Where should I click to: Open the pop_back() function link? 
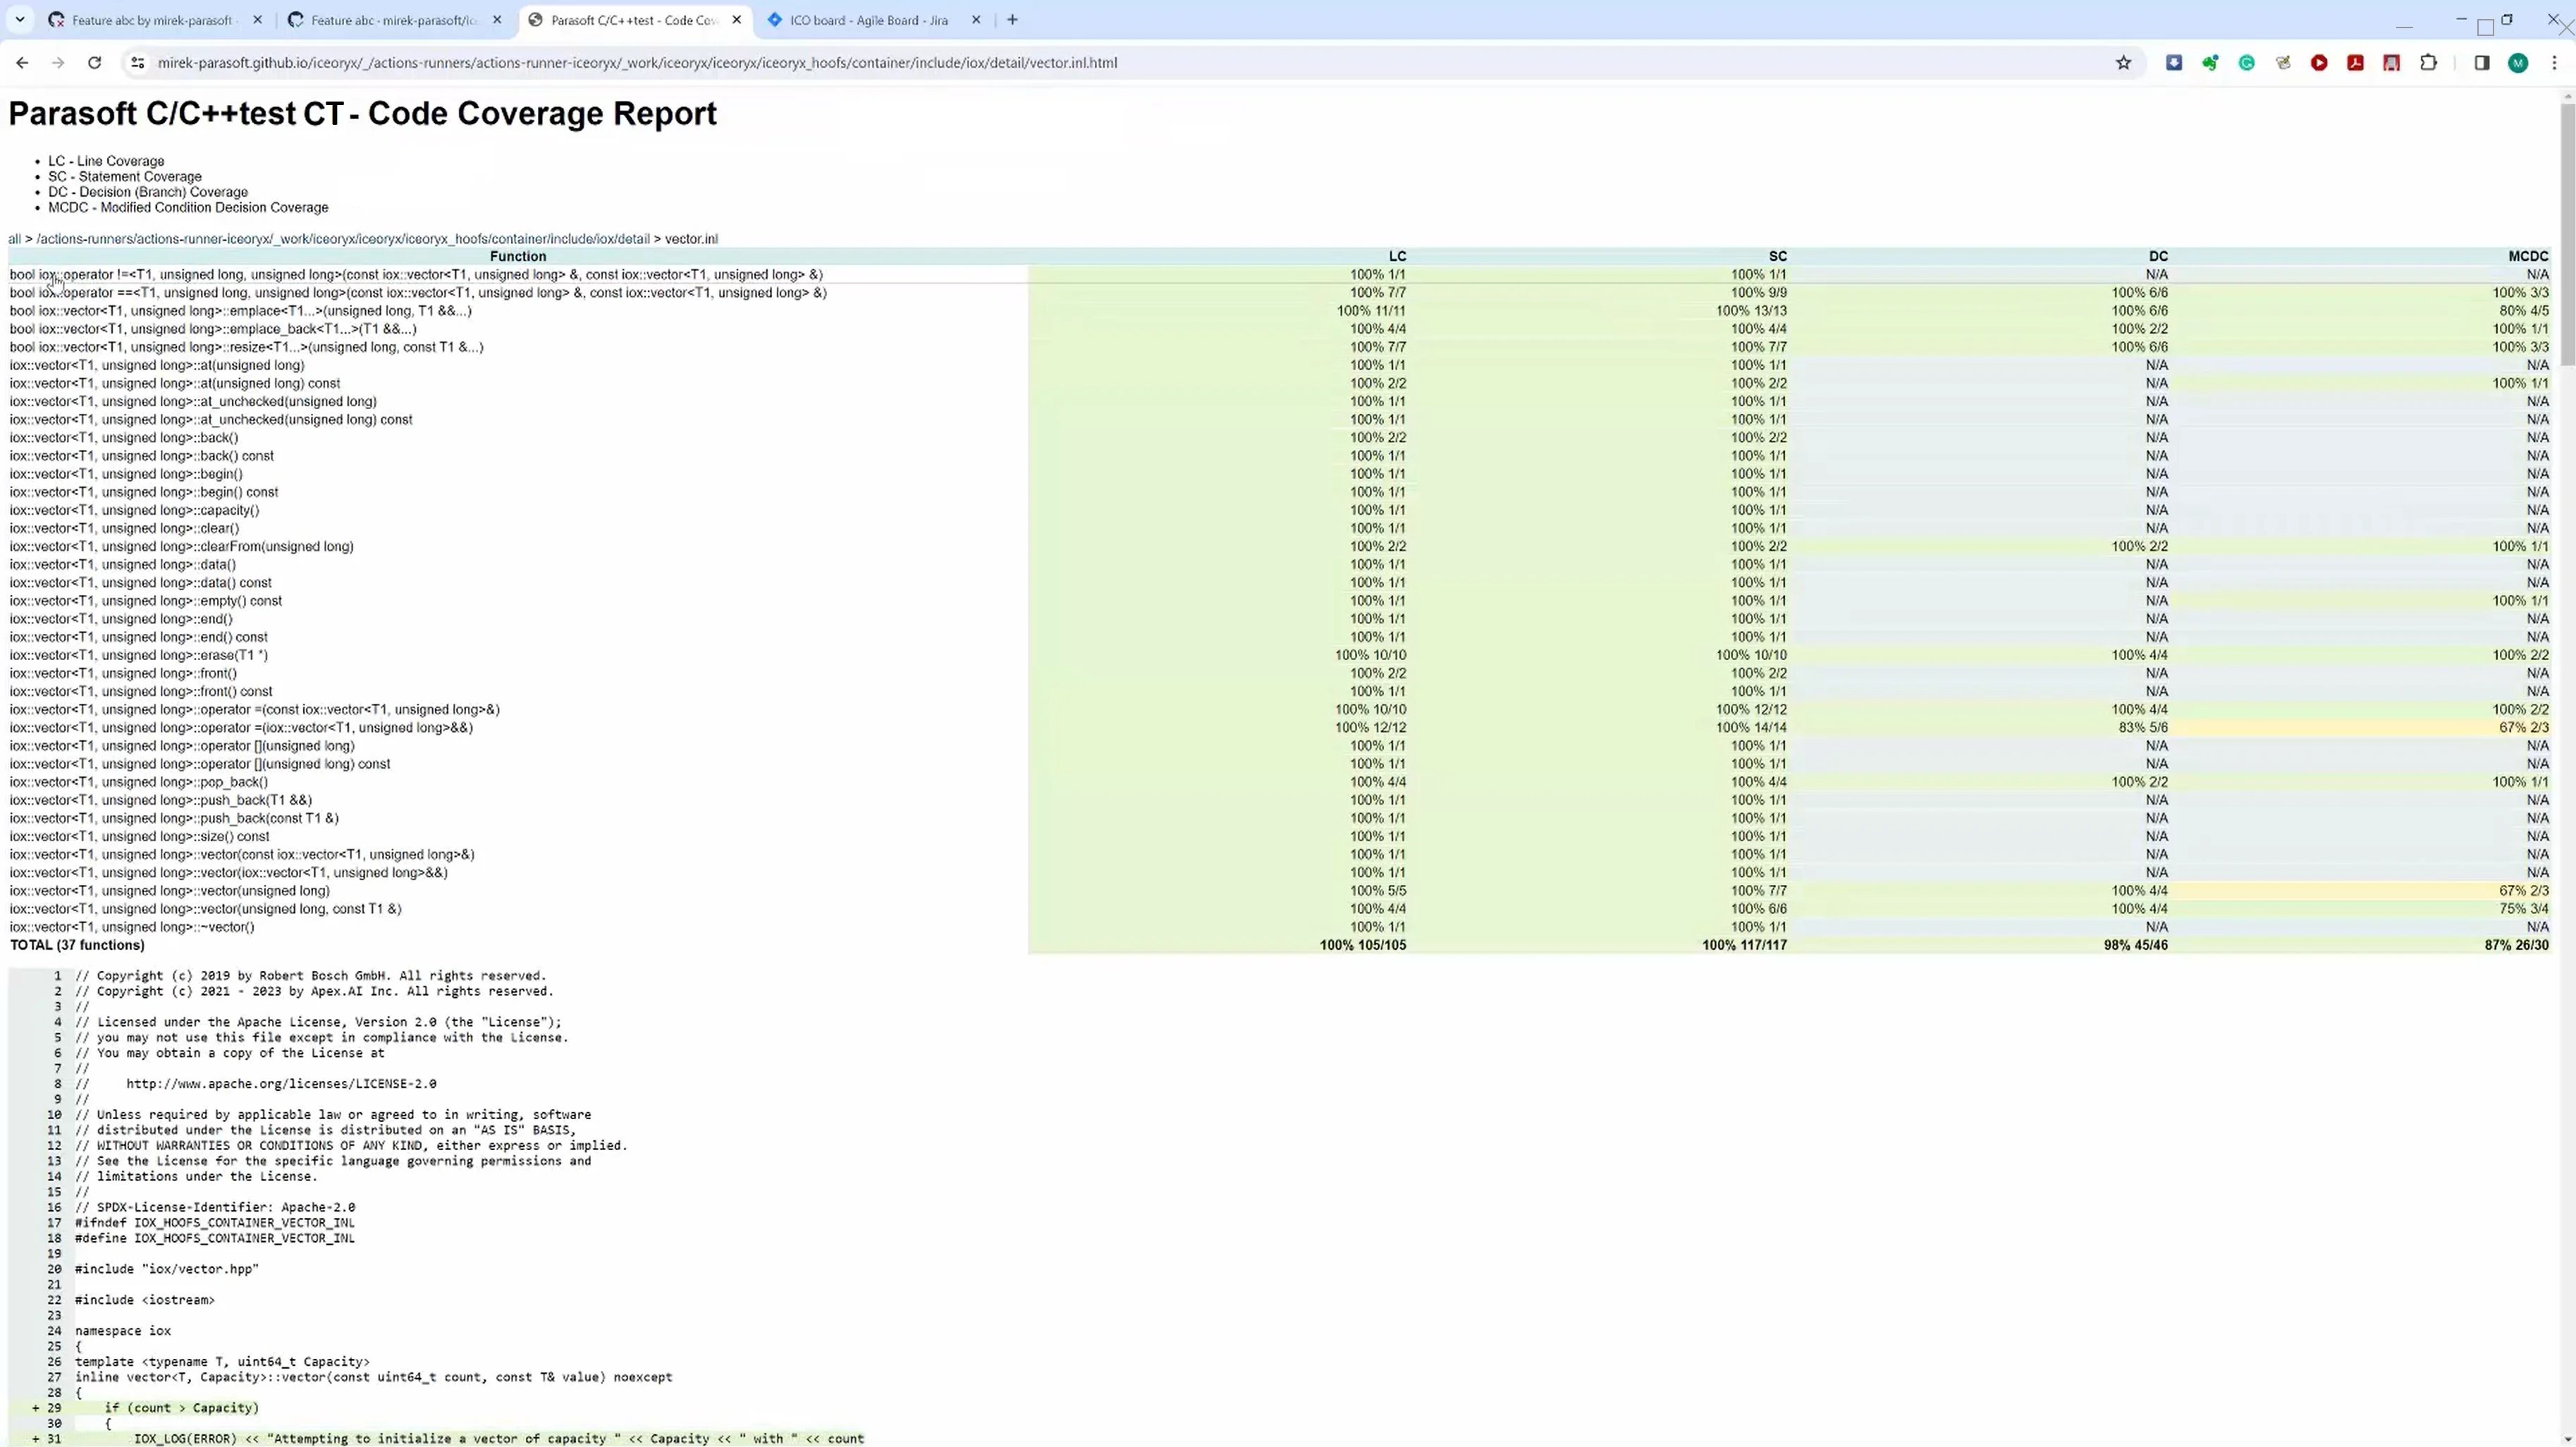[138, 782]
